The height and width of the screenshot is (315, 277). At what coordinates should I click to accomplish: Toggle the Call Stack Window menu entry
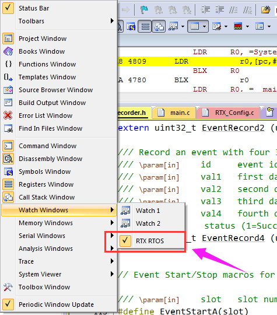(59, 197)
